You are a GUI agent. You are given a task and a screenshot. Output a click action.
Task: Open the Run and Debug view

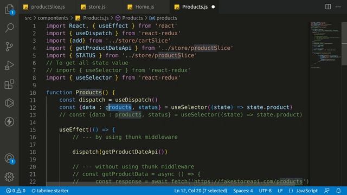9,66
